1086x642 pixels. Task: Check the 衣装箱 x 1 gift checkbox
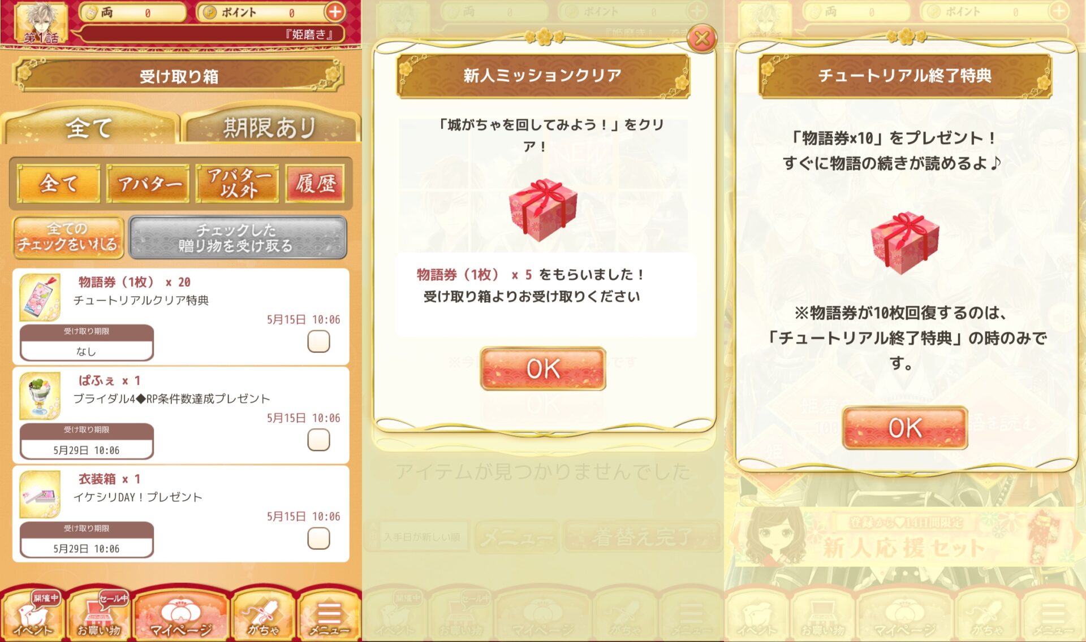[318, 538]
